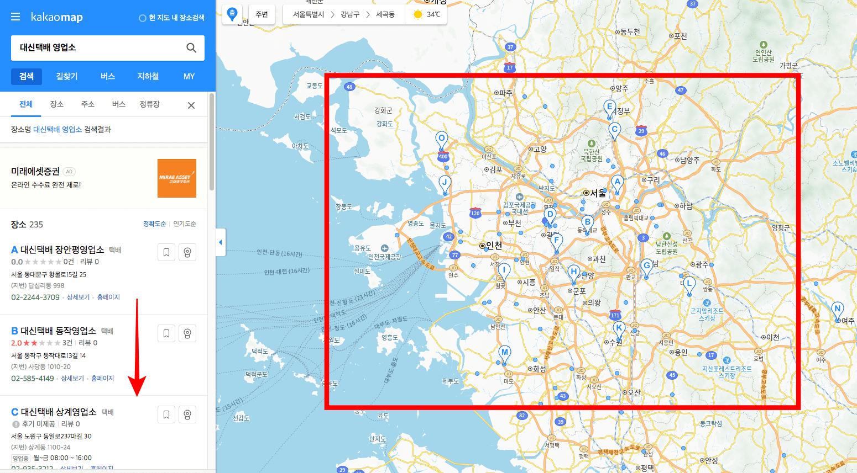Select map marker E near 의정부
This screenshot has width=857, height=473.
609,109
